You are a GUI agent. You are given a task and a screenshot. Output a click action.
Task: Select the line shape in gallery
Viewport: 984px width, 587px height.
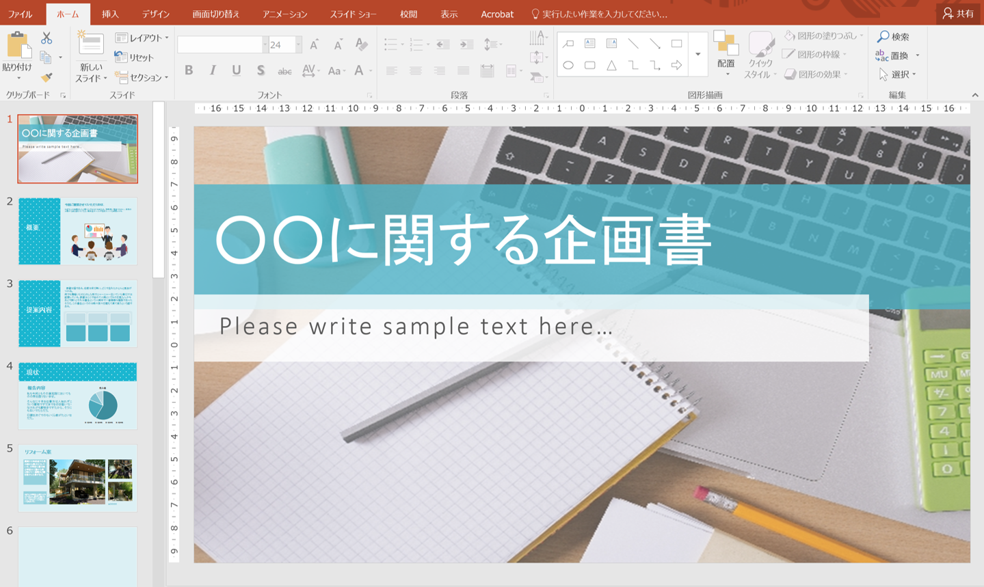(633, 44)
